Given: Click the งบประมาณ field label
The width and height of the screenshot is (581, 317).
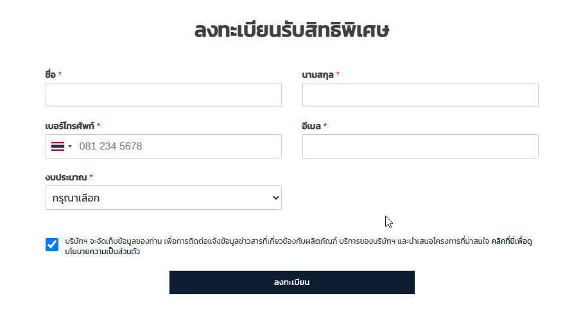Looking at the screenshot, I should coord(66,177).
